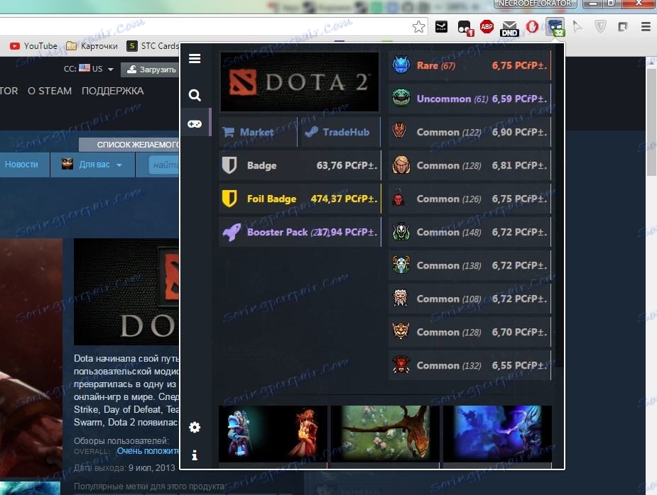Select the search magnifier in the extension sidebar
The width and height of the screenshot is (657, 495).
tap(195, 95)
